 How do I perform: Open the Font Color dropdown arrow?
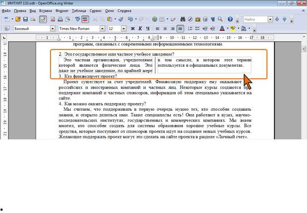pyautogui.click(x=228, y=29)
